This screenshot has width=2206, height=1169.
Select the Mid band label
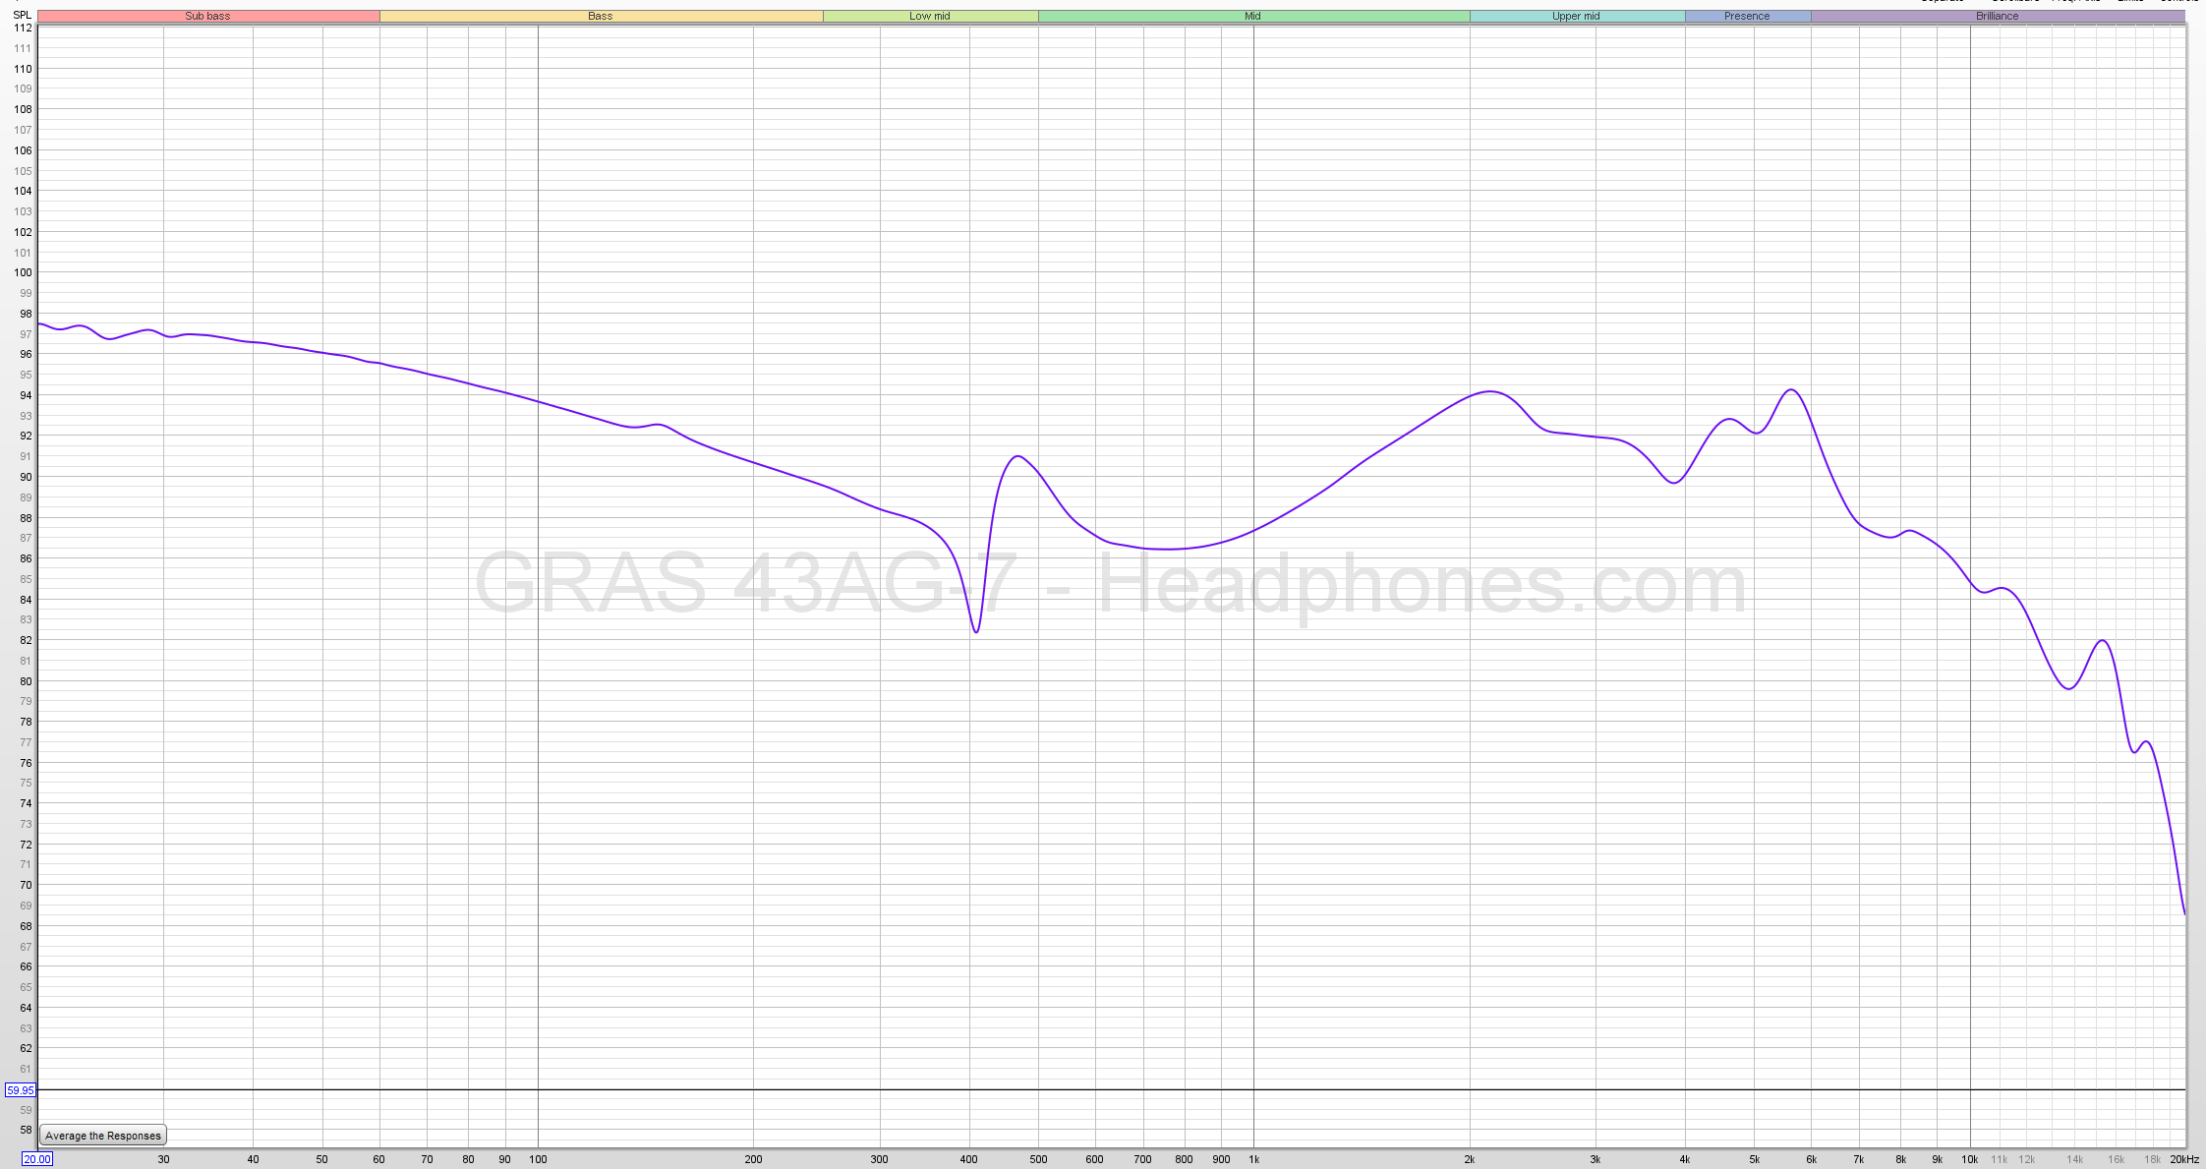(x=1253, y=16)
